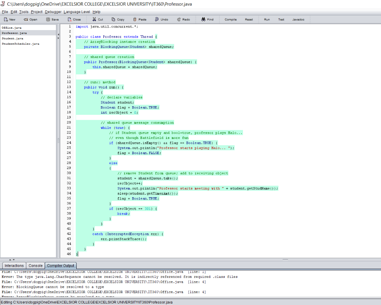Image resolution: width=381 pixels, height=305 pixels.
Task: Open the Debugger menu
Action: pos(52,12)
